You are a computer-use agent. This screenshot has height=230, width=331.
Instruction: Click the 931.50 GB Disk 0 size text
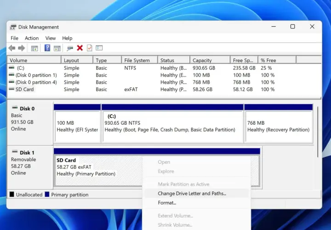click(22, 122)
